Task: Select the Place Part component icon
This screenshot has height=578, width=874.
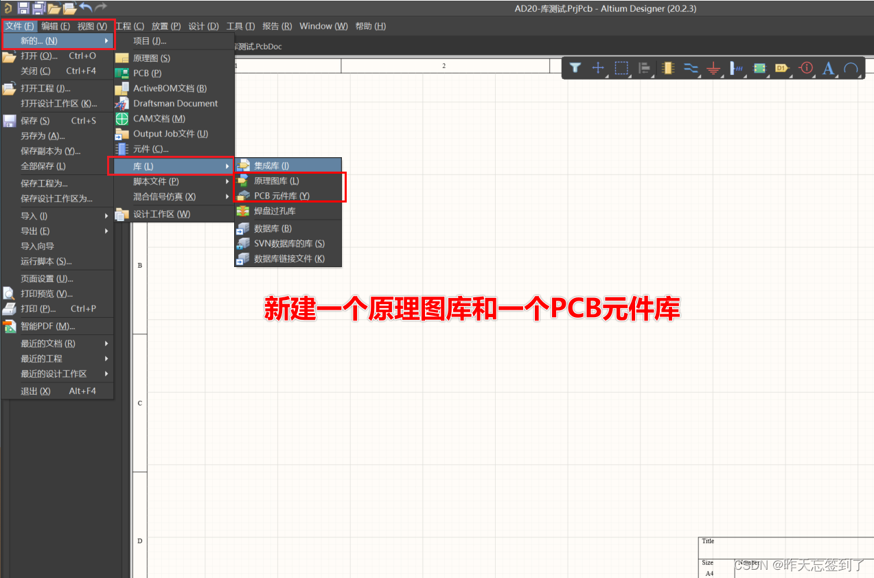Action: (x=667, y=68)
